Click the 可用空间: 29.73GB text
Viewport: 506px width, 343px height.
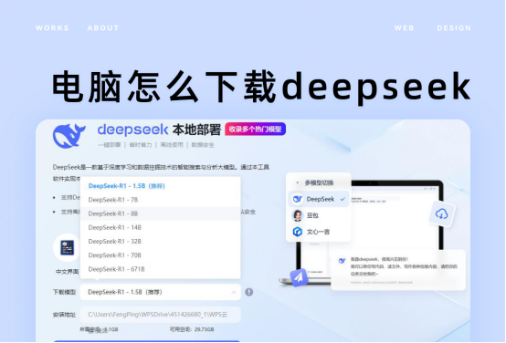point(192,329)
